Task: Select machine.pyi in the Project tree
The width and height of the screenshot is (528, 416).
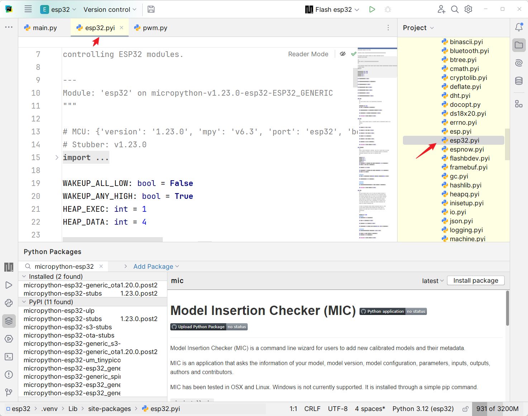Action: (467, 239)
